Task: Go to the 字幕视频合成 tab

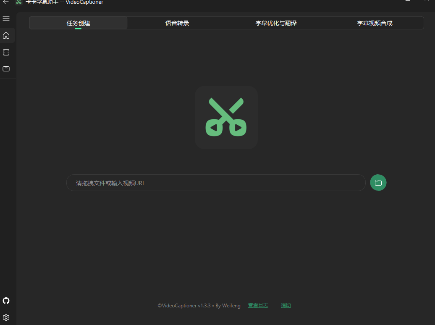Action: pos(375,23)
